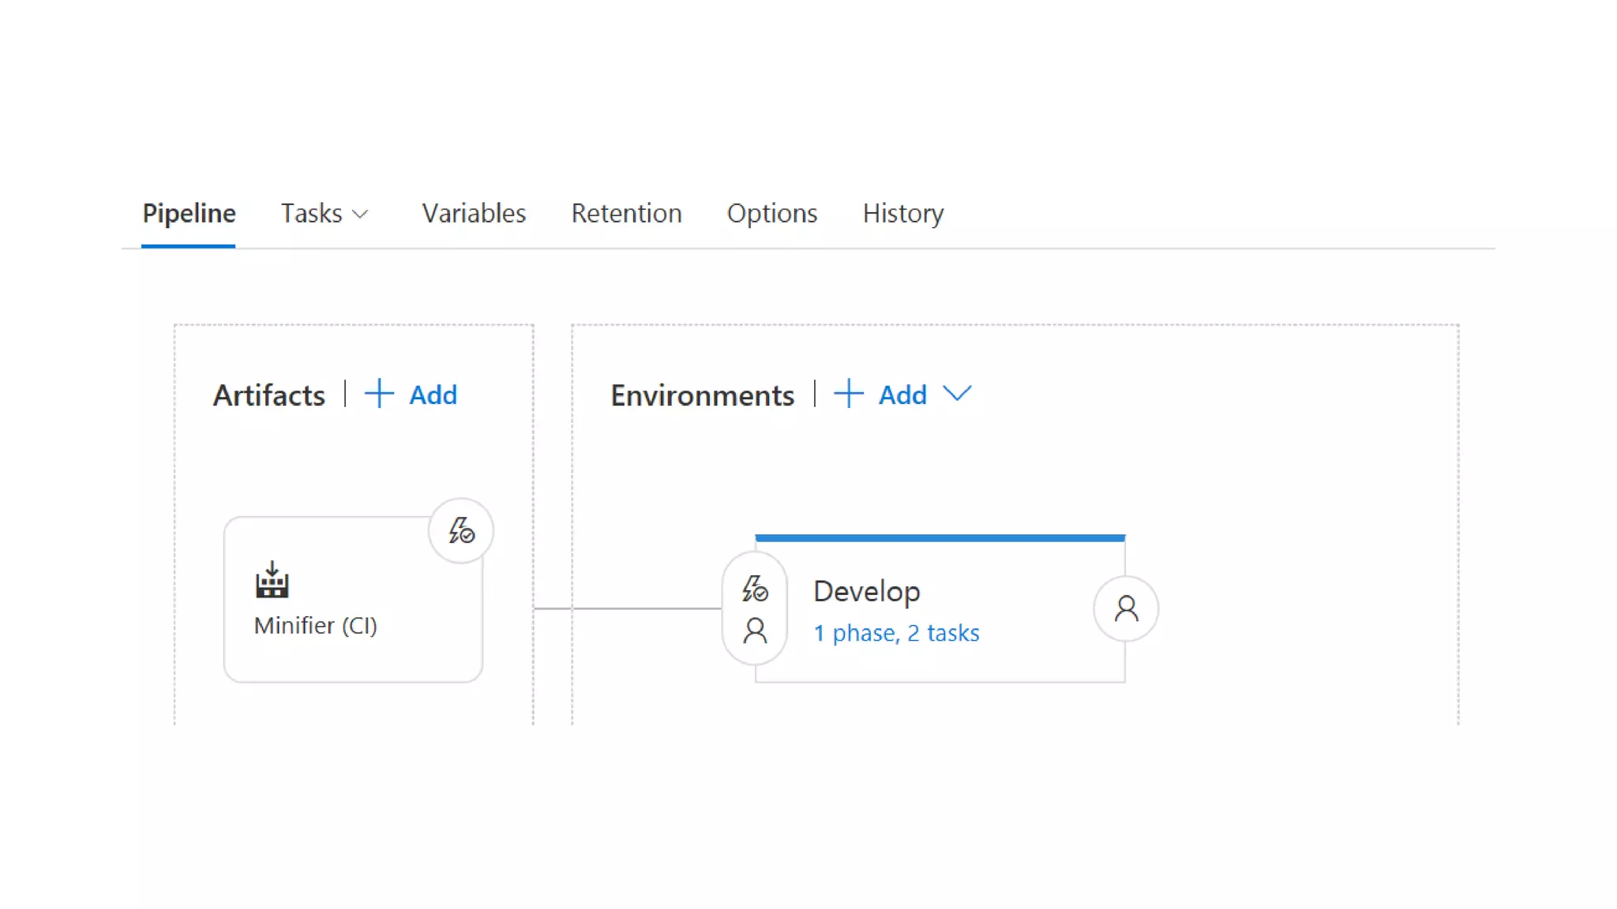This screenshot has width=1617, height=909.
Task: Click the continuous deployment trigger lightning icon on the artifact
Action: click(x=461, y=530)
